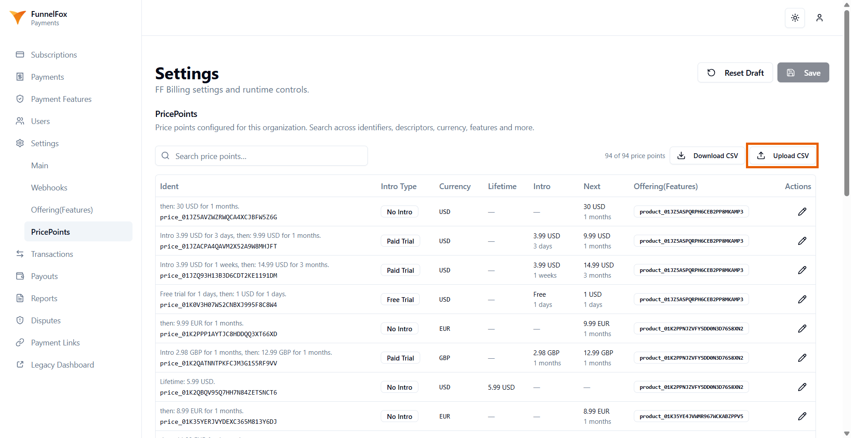Click the Transactions arrows icon
The image size is (851, 438).
(x=20, y=254)
